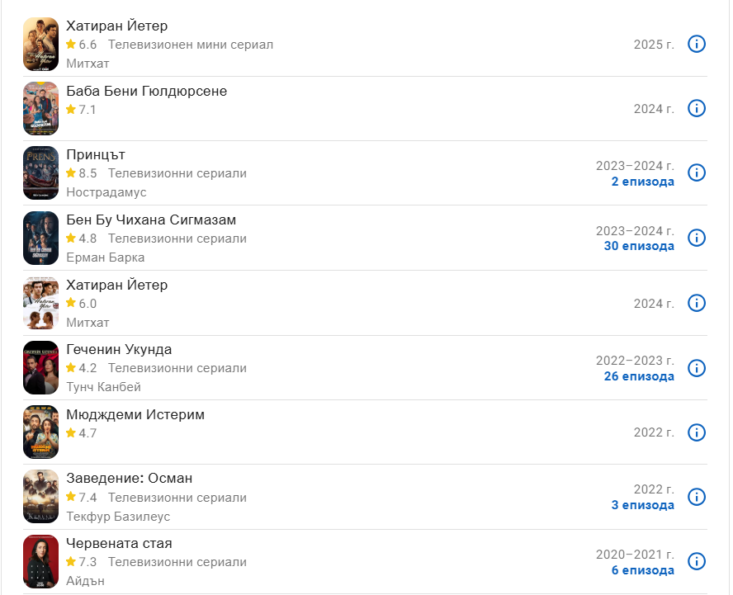
Task: Click the Заведение: Осман title
Action: (129, 479)
